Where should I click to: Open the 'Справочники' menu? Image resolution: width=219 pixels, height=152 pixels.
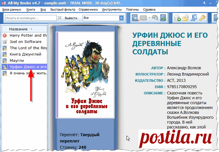point(88,9)
